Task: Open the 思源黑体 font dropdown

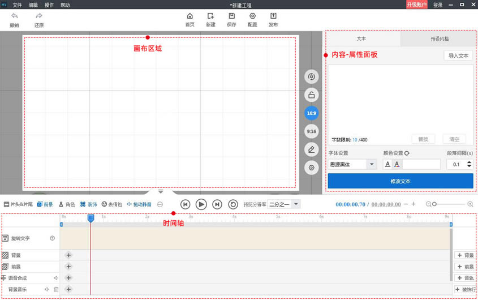Action: pyautogui.click(x=372, y=165)
